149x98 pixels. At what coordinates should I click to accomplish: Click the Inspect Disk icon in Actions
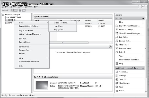click(x=117, y=41)
